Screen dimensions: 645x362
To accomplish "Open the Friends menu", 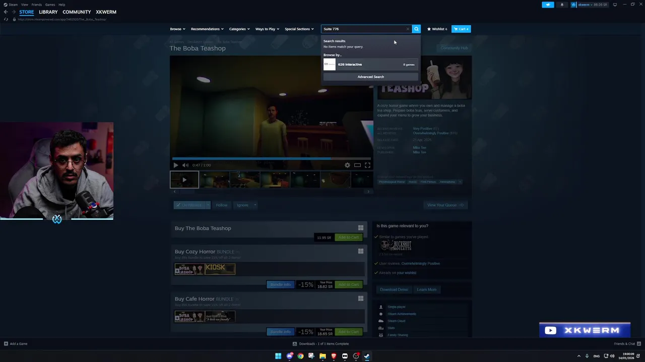I will click(x=36, y=5).
